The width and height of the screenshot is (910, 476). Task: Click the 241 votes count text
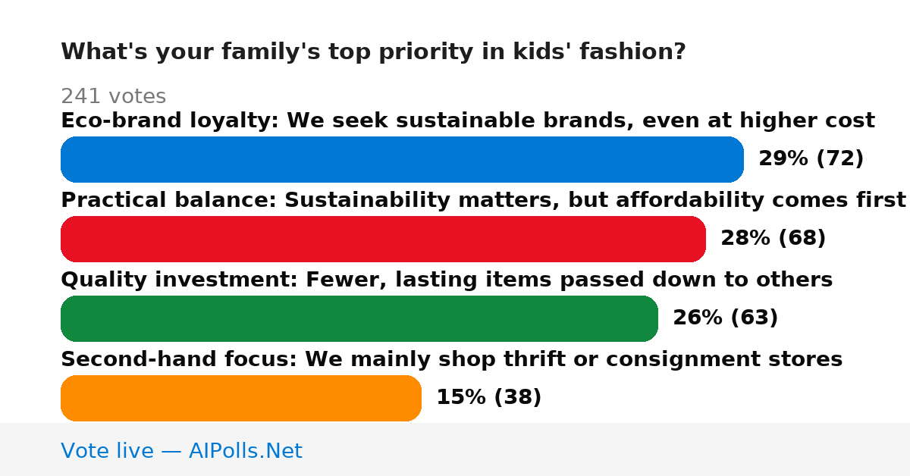[113, 96]
